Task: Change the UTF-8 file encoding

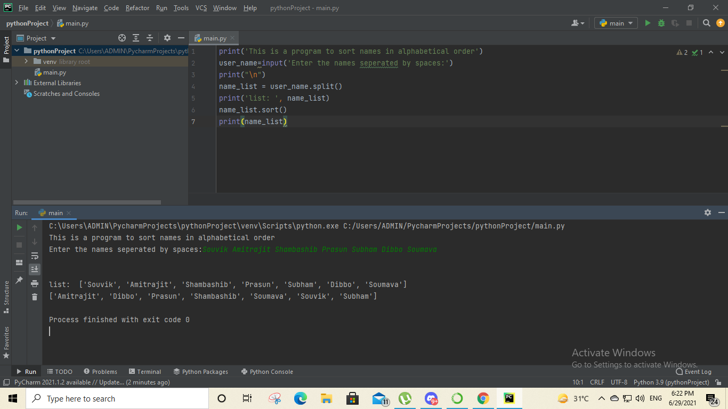Action: click(x=619, y=382)
